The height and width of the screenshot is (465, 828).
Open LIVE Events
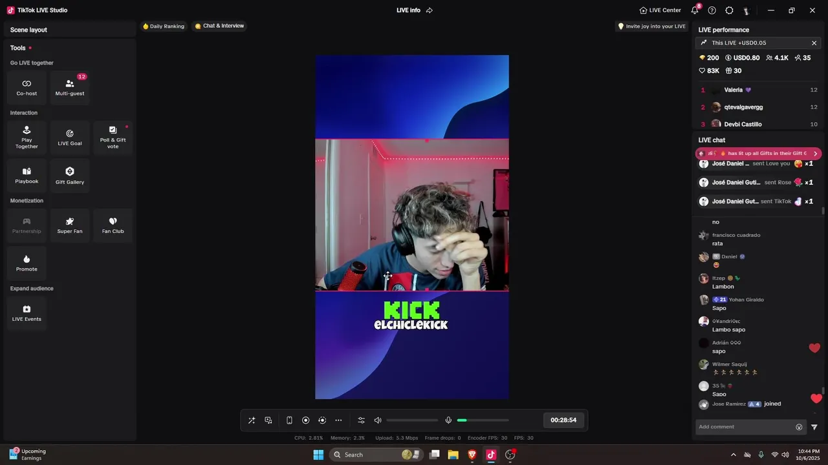(27, 313)
